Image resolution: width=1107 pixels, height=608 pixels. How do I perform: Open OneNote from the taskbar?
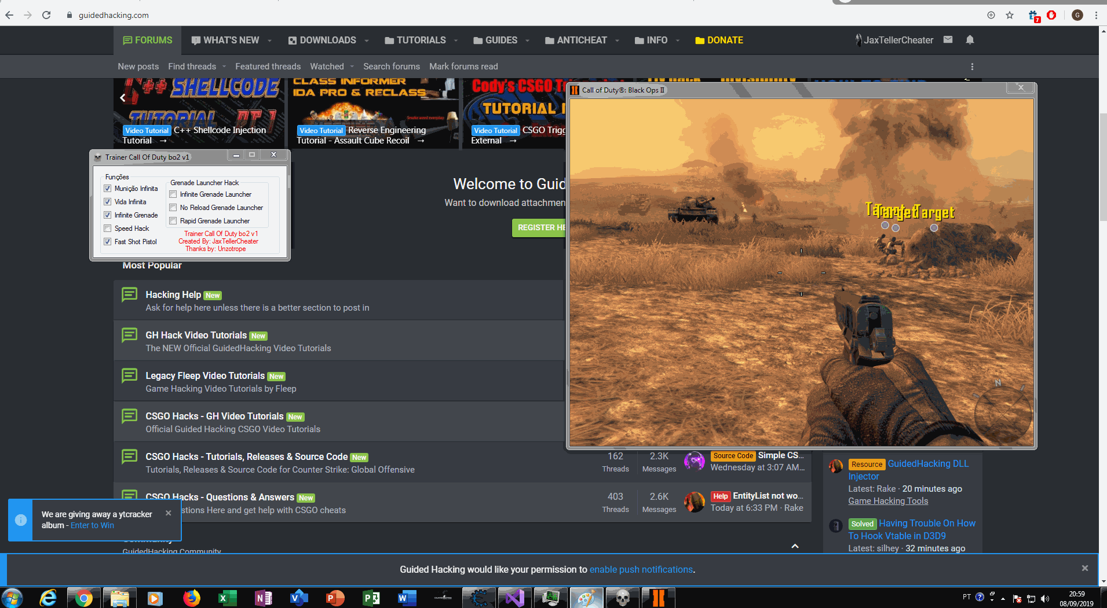pyautogui.click(x=263, y=598)
